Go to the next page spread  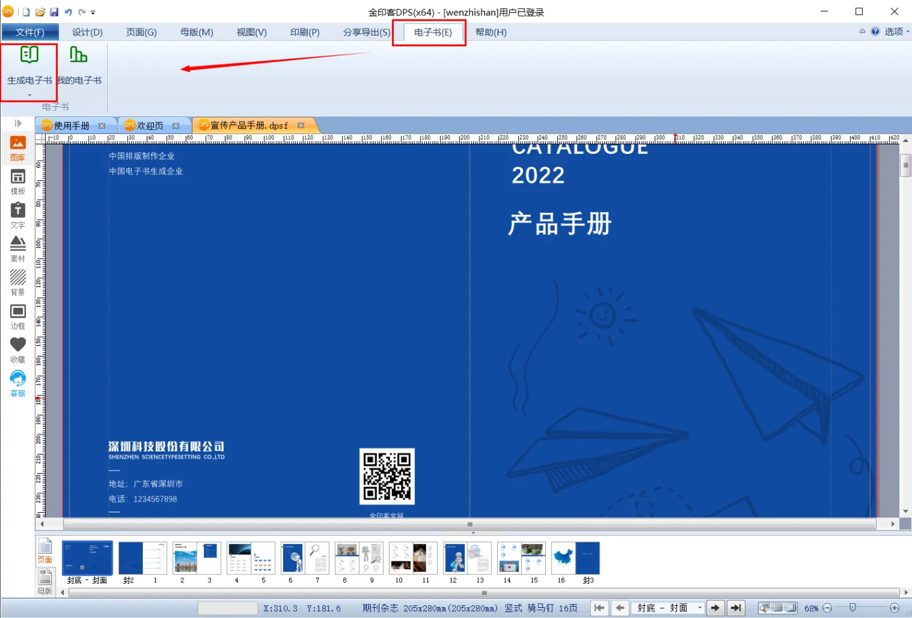pos(715,608)
